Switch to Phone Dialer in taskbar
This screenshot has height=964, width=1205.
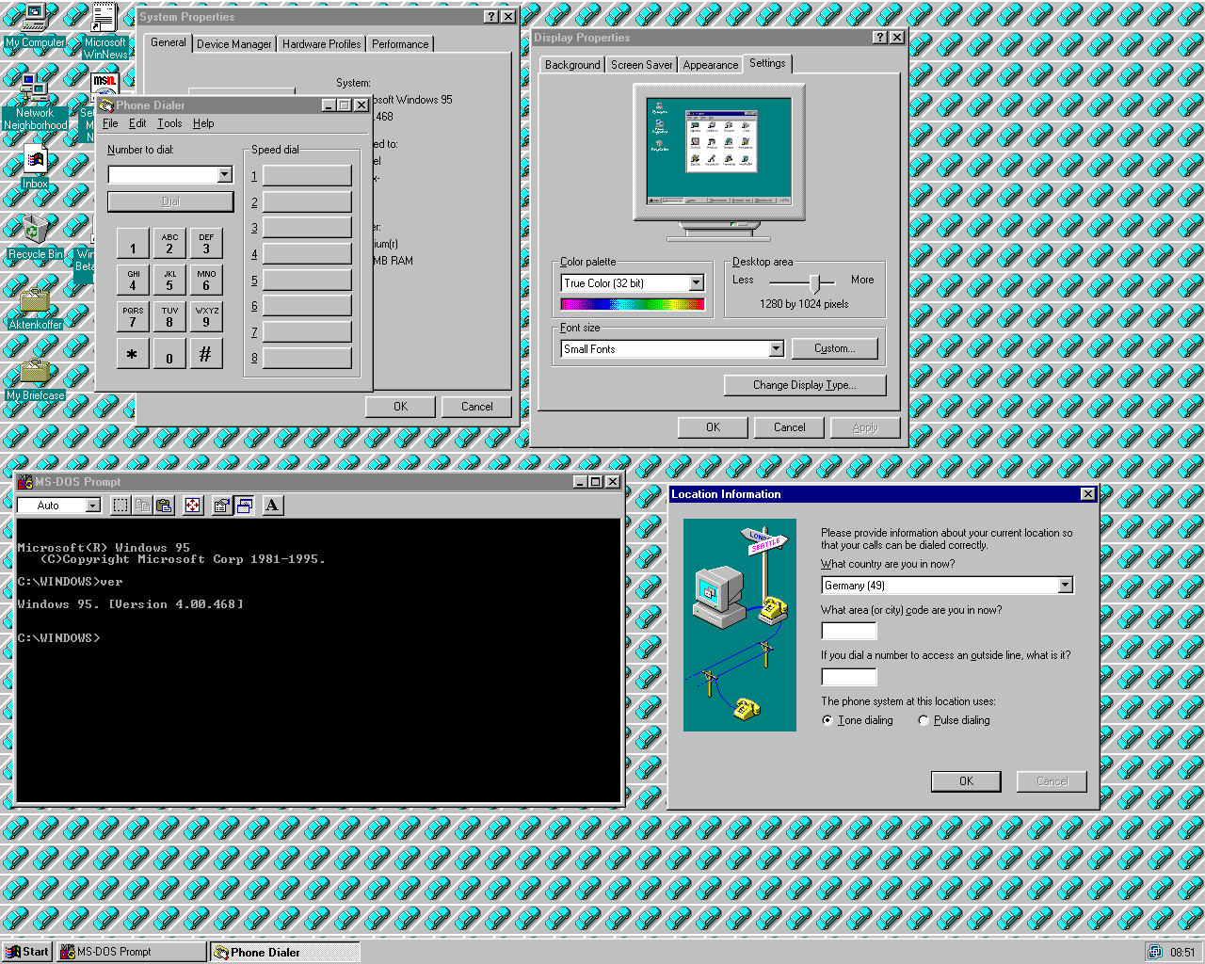point(284,952)
